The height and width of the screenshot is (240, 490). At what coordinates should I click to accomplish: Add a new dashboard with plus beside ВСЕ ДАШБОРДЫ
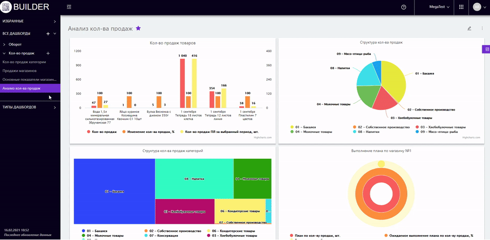tap(48, 34)
